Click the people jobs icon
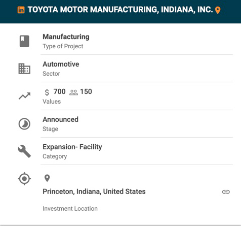 [x=73, y=92]
